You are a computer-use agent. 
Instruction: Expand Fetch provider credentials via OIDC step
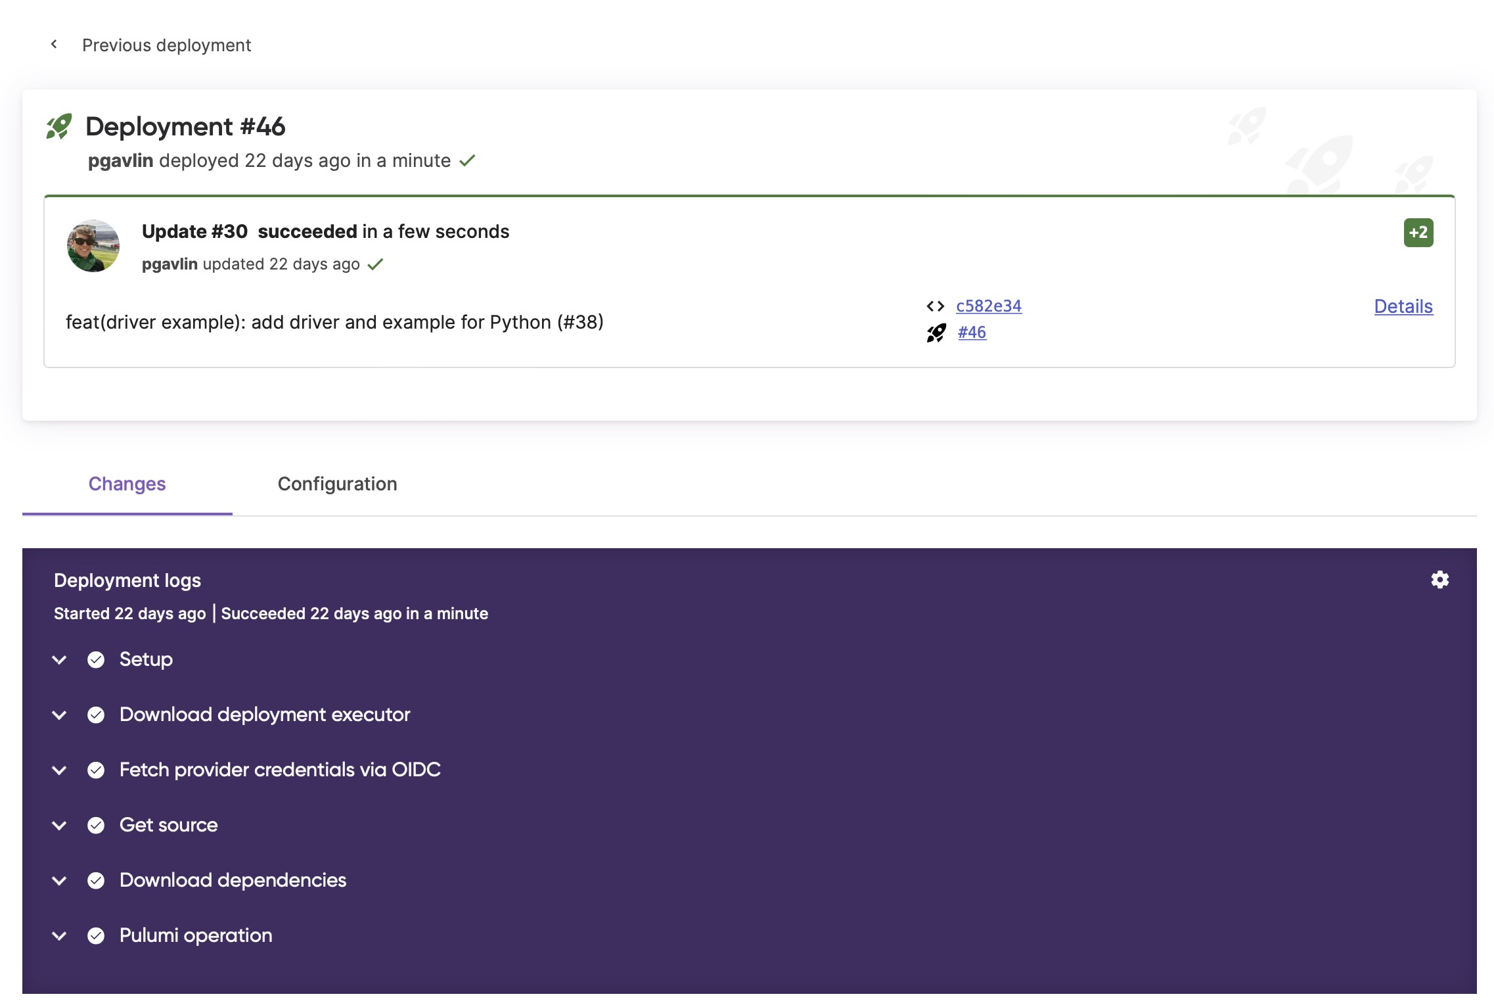pos(60,770)
